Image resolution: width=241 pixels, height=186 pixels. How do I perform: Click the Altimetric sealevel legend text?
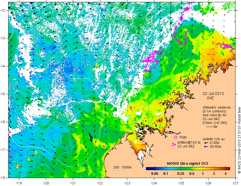(x=215, y=107)
